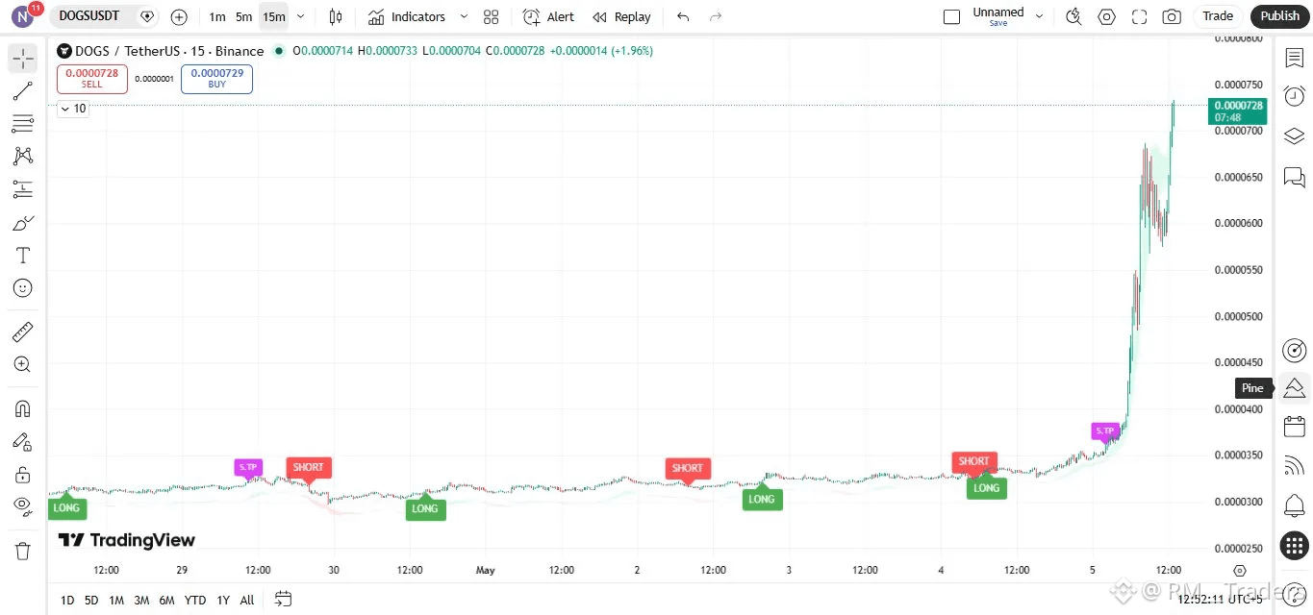
Task: Open the products grid menu
Action: click(1294, 546)
